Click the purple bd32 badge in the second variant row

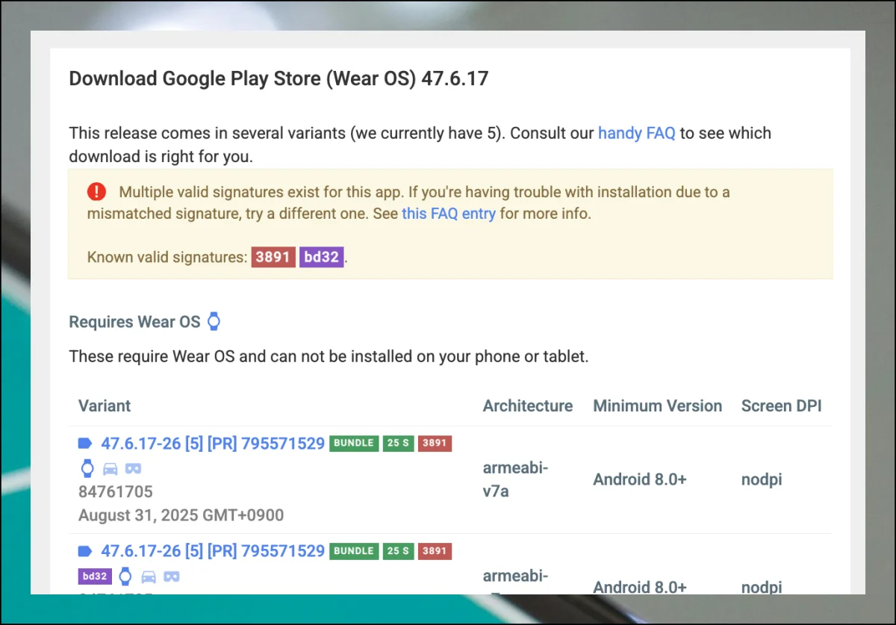[95, 576]
